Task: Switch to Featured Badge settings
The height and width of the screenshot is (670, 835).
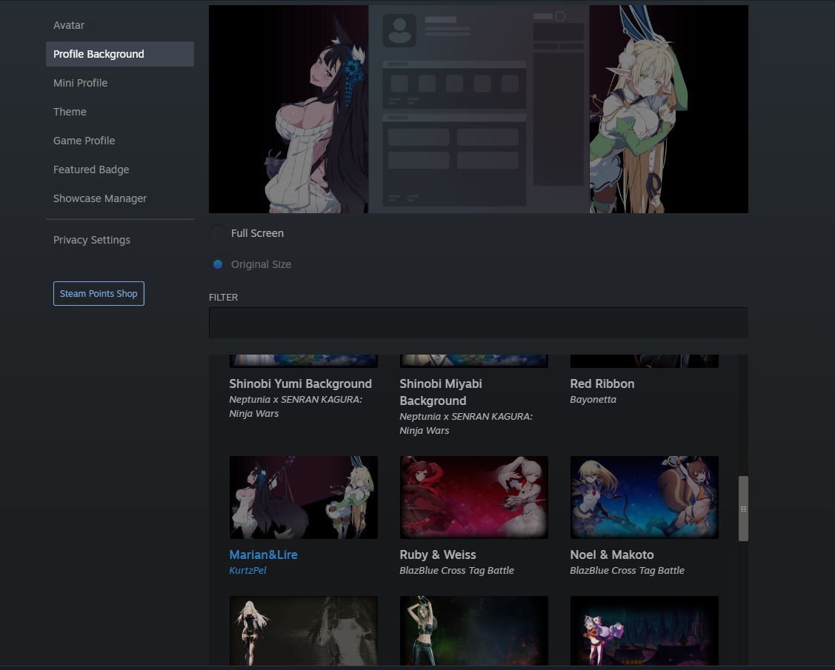Action: point(91,170)
